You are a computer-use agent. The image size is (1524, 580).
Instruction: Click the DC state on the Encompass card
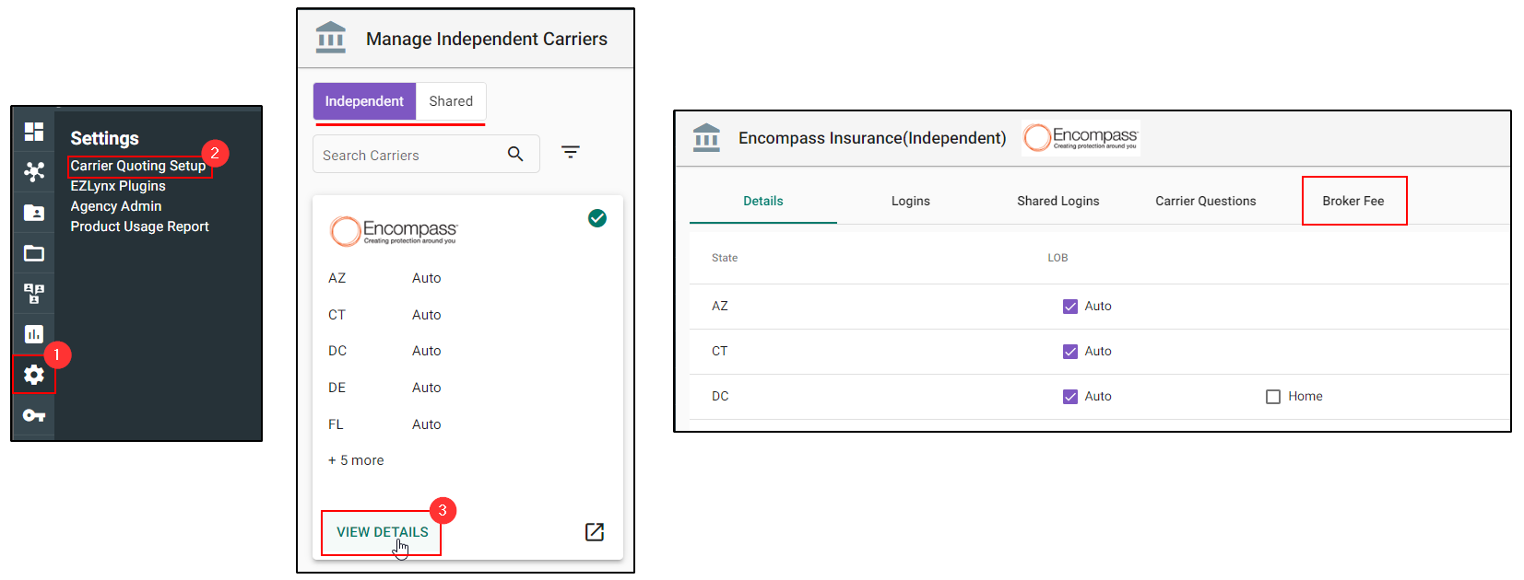pyautogui.click(x=337, y=351)
